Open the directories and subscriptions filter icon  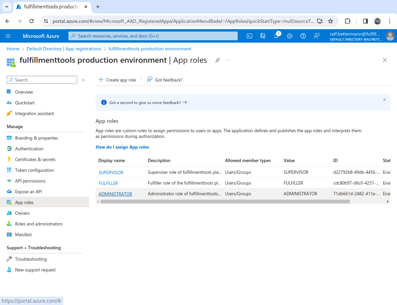click(263, 36)
